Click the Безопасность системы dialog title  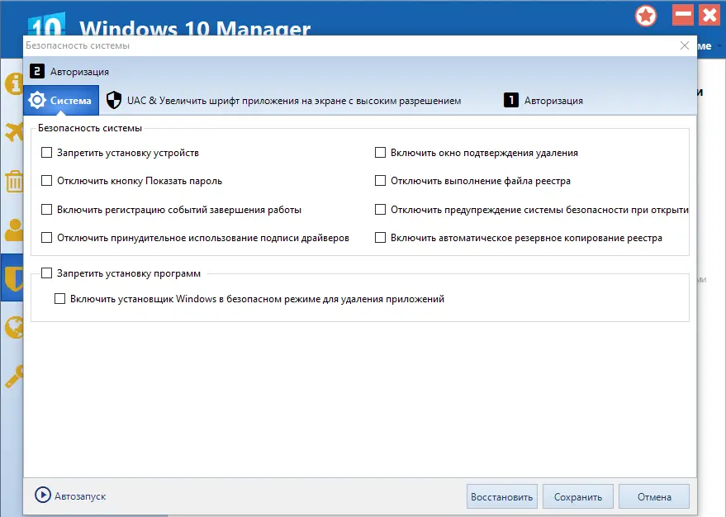(78, 45)
